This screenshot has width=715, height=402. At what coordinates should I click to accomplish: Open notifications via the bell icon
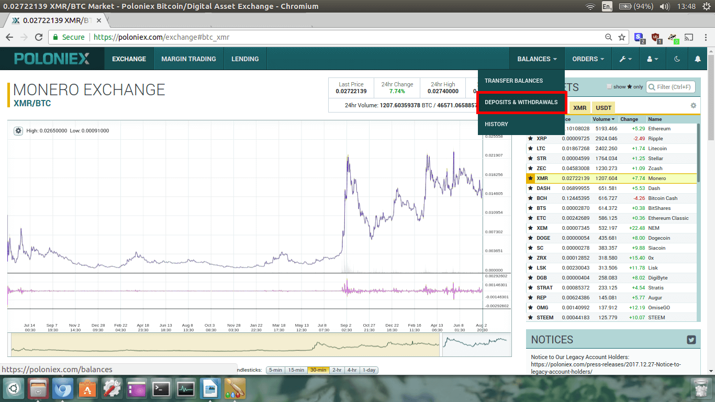698,59
